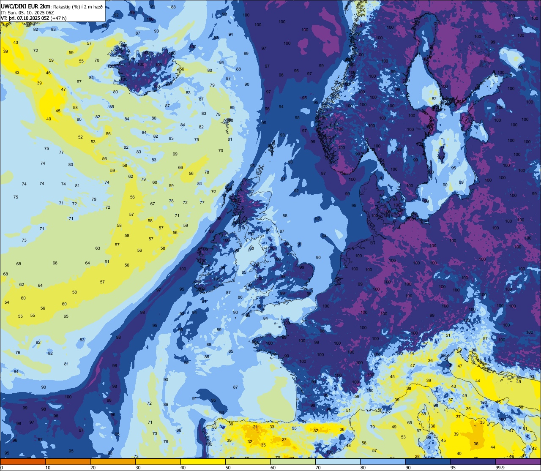Screen dimensions: 541x471
Task: Click the "27" humidity value over Spain
Action: [284, 440]
